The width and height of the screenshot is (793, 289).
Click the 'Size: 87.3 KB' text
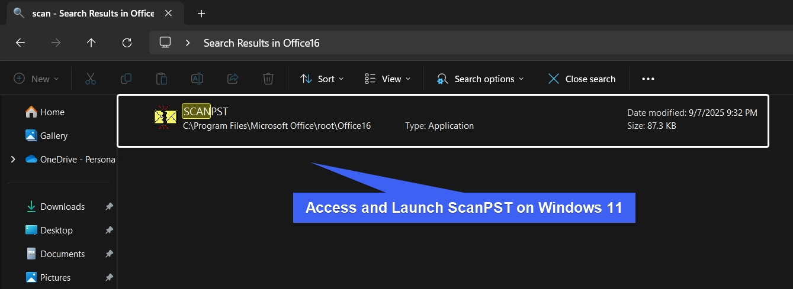651,125
